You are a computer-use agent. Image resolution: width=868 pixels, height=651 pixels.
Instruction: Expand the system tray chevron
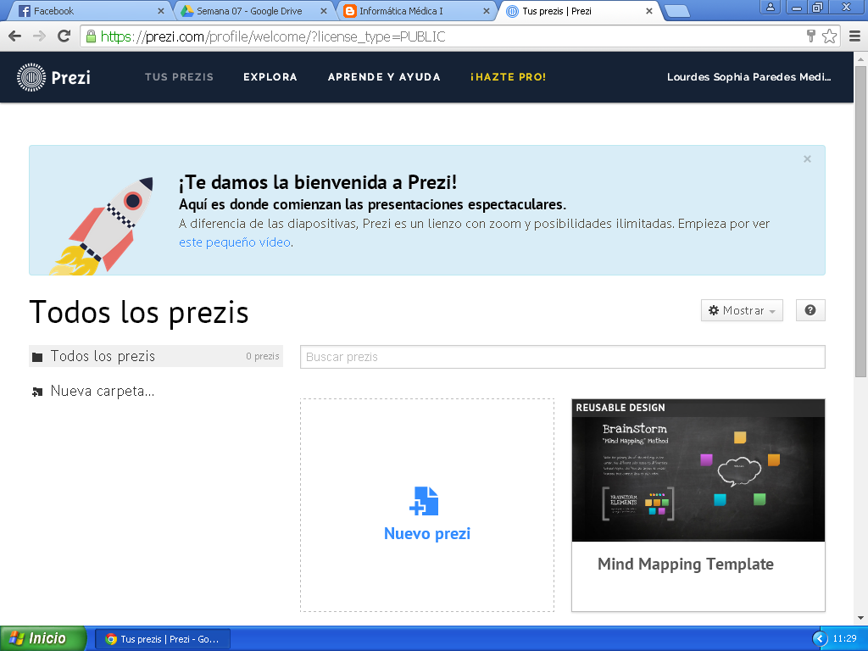[819, 640]
